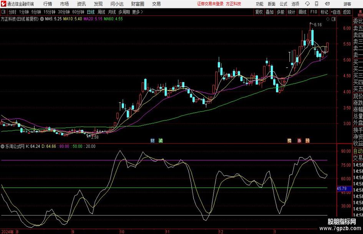Viewport: 363px width, 234px height.
Task: Click the D: 64.66 indicator value
Action: (49, 146)
